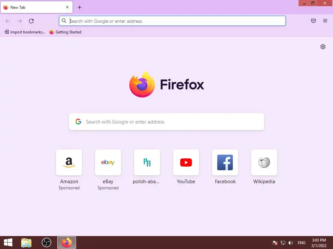Open OBS Studio from the taskbar

pos(46,243)
